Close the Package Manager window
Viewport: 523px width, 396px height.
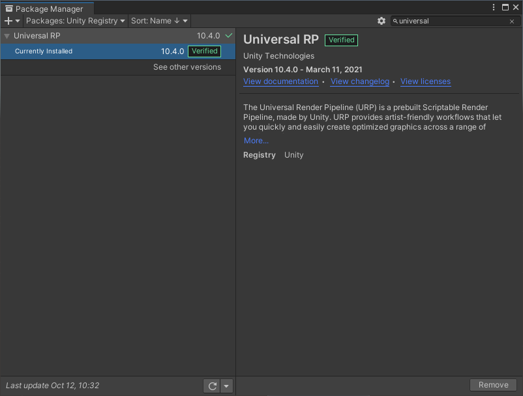pyautogui.click(x=516, y=7)
